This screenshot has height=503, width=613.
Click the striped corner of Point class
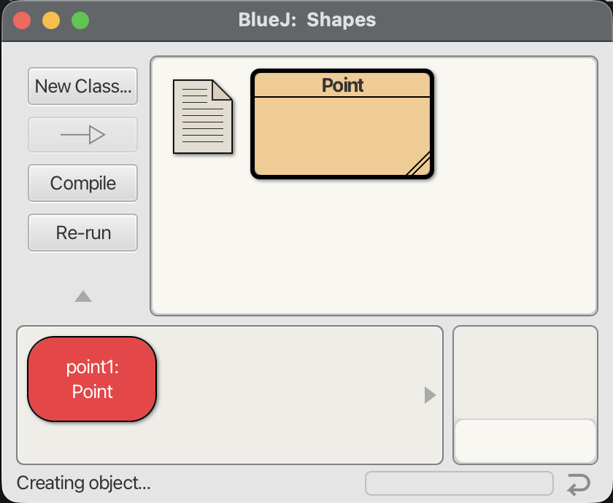click(419, 164)
